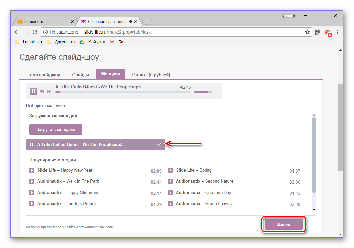This screenshot has height=248, width=354.
Task: Switch to the Слайды tab
Action: click(x=81, y=75)
